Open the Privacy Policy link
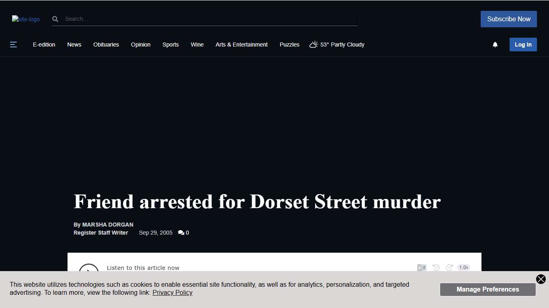The image size is (549, 308). pos(172,292)
